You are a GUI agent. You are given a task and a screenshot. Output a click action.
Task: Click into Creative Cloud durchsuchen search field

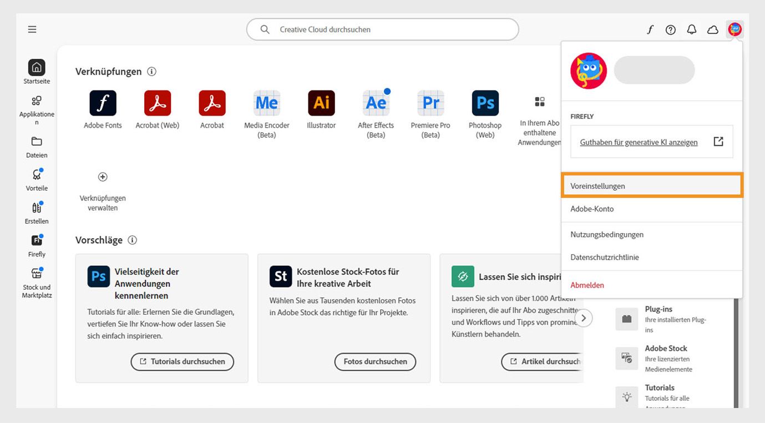(x=382, y=29)
